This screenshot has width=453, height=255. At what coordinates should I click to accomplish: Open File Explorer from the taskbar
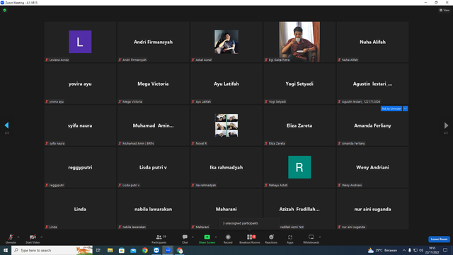pyautogui.click(x=110, y=250)
